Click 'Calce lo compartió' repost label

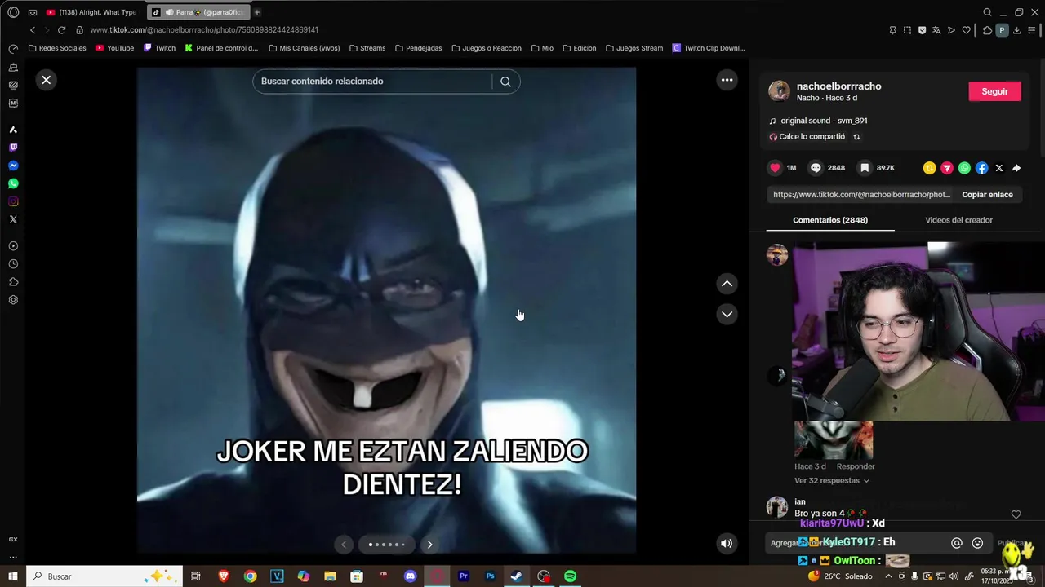tap(812, 137)
